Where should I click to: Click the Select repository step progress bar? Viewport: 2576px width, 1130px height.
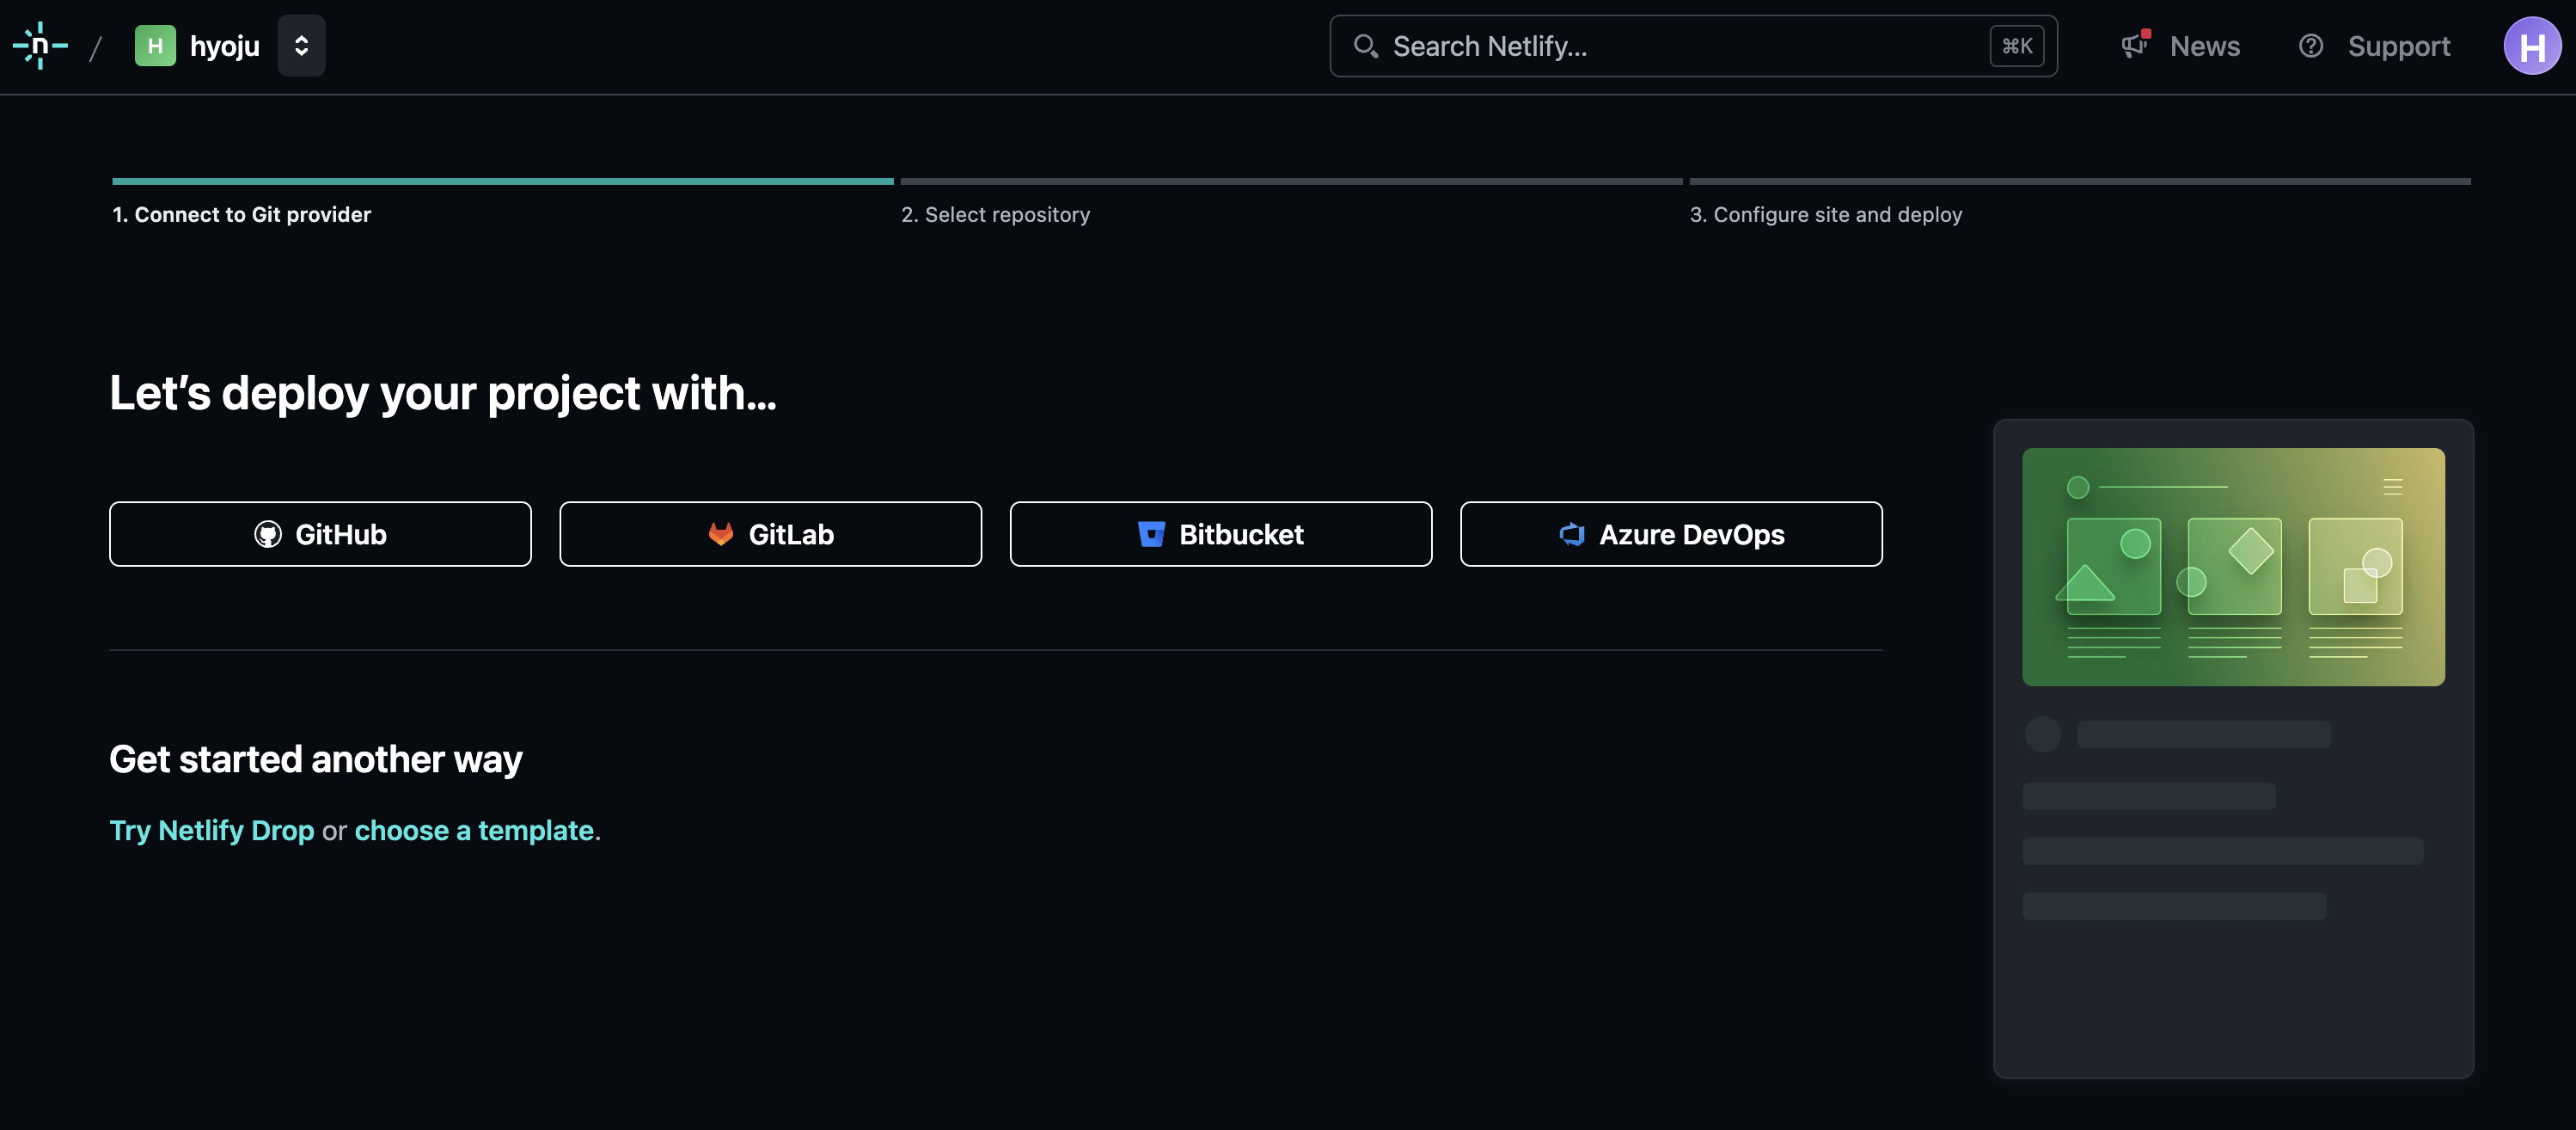1290,182
